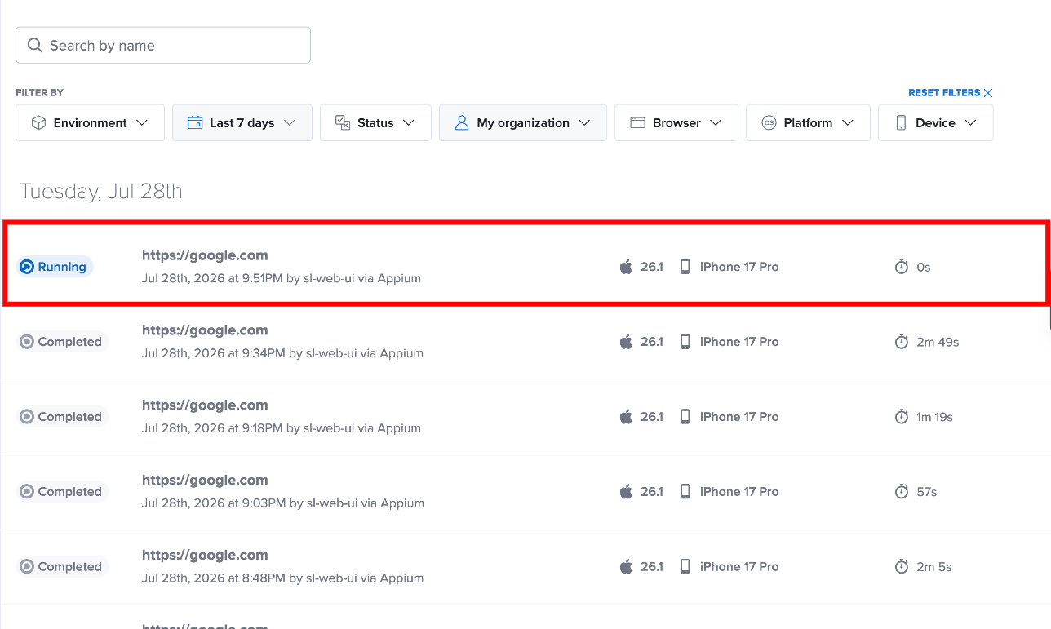Screen dimensions: 1051x629
Task: Expand the Last 7 days date filter
Action: 242,122
